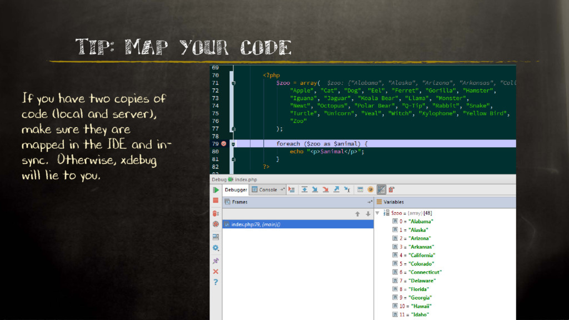Click the foreach line of code
Screen dimensions: 569x320
point(322,144)
